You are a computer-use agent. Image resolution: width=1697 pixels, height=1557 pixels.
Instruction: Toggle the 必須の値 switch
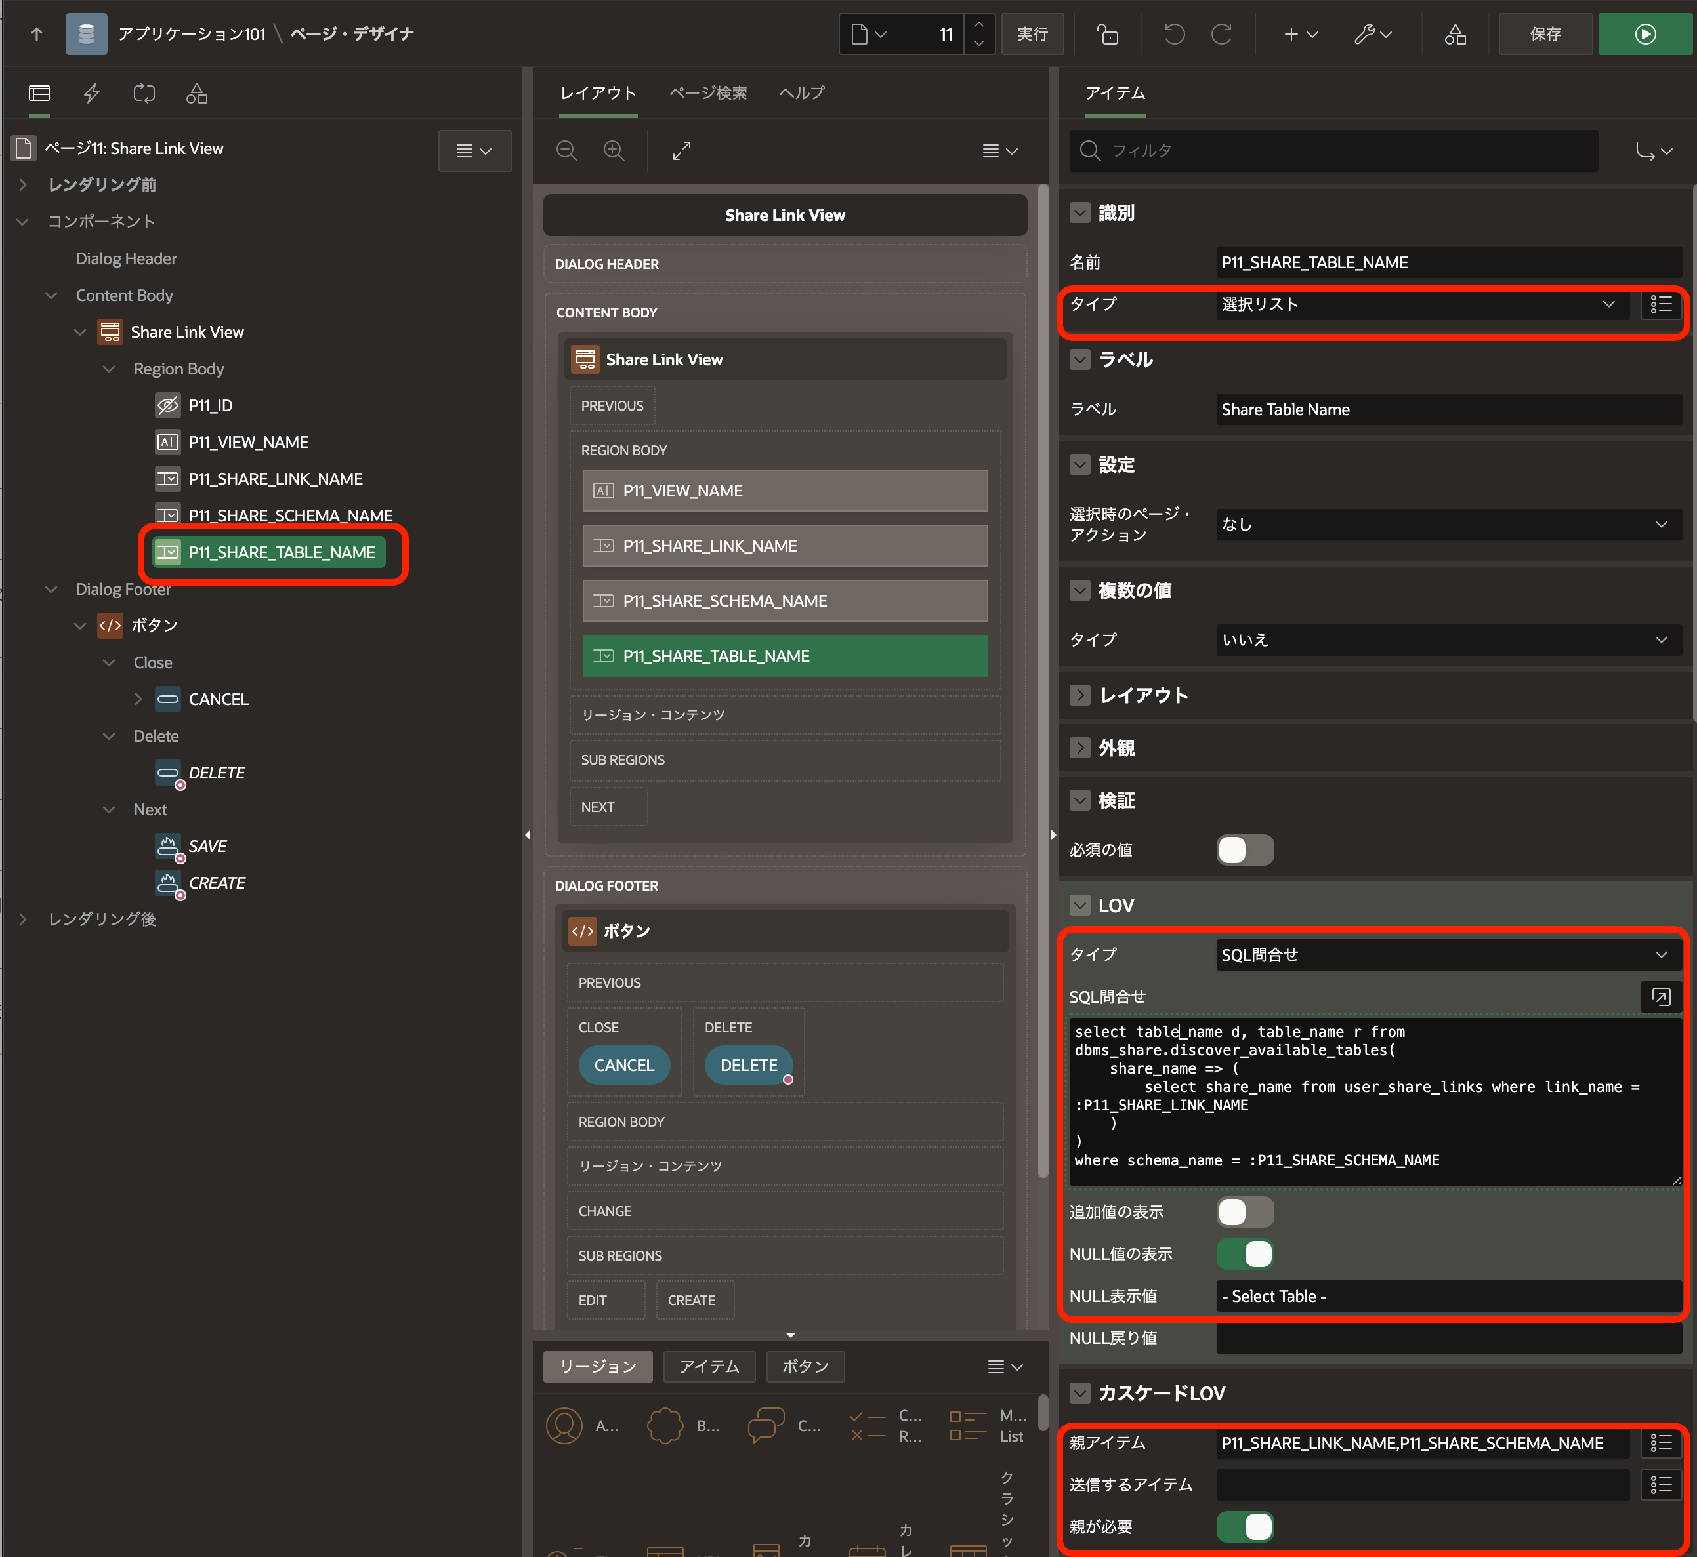[x=1244, y=849]
